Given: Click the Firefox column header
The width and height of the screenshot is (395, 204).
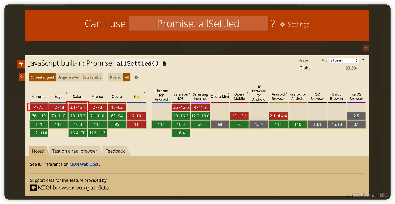Looking at the screenshot, I should point(97,97).
